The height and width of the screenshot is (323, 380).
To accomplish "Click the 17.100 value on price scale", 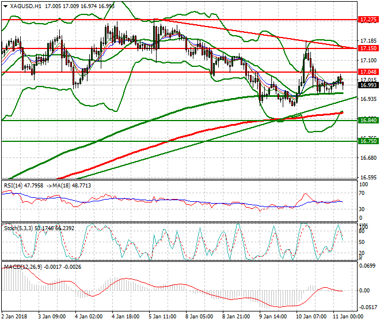I will pyautogui.click(x=367, y=60).
